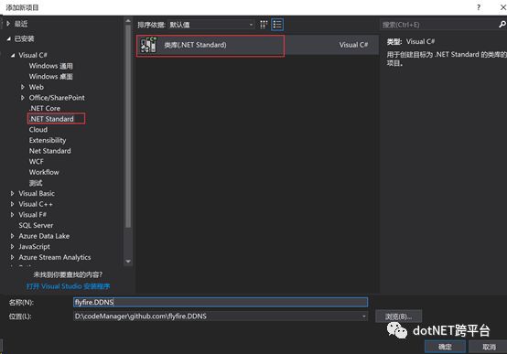Open the help question mark

tap(479, 7)
